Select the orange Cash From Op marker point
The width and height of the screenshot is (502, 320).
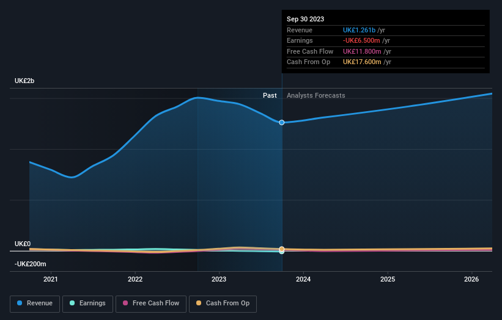click(282, 249)
